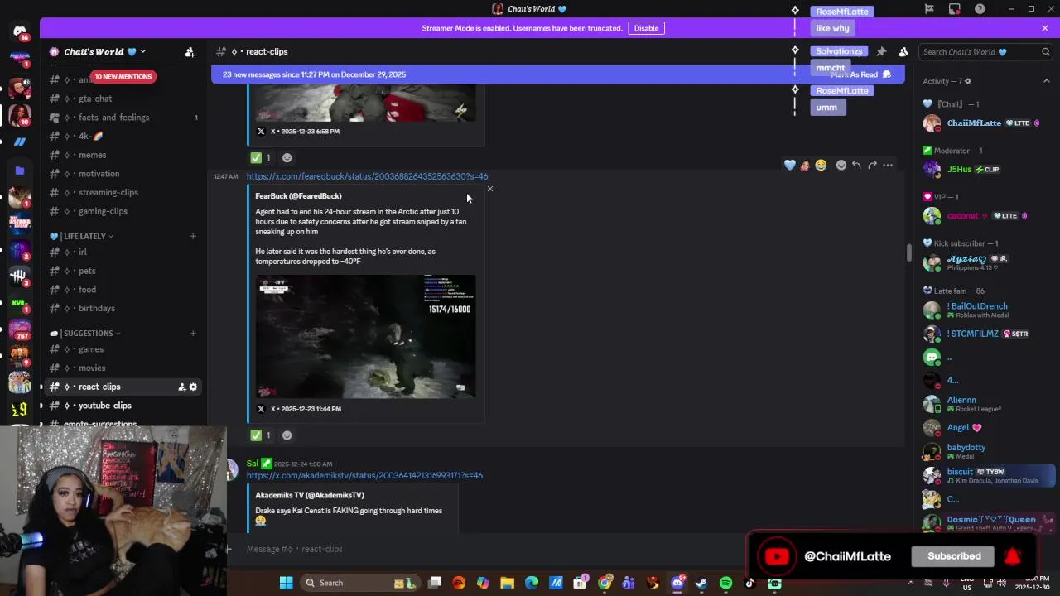Screen dimensions: 1060x596
Task: Open File Explorer from the taskbar
Action: pyautogui.click(x=507, y=583)
